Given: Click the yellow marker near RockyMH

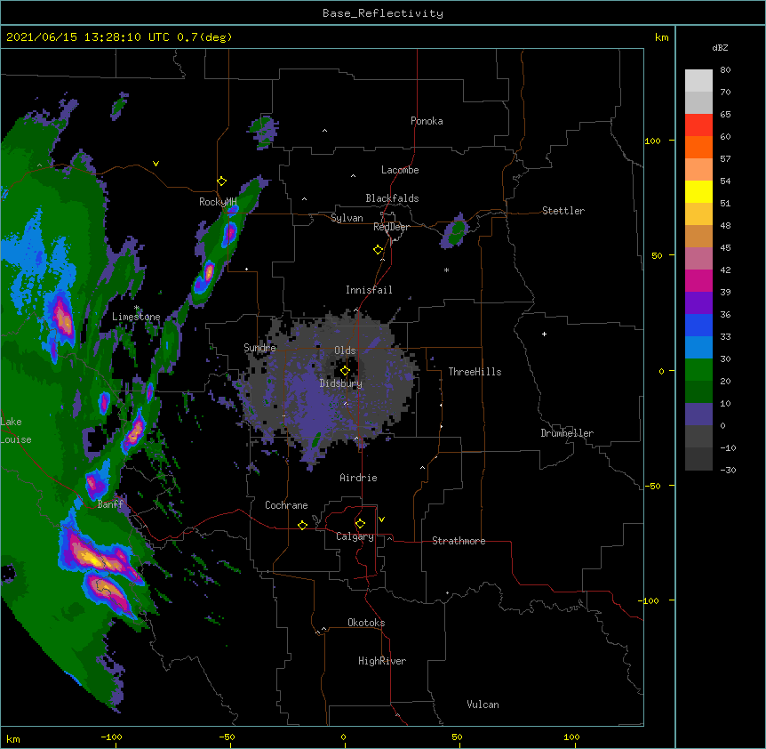Looking at the screenshot, I should 222,181.
